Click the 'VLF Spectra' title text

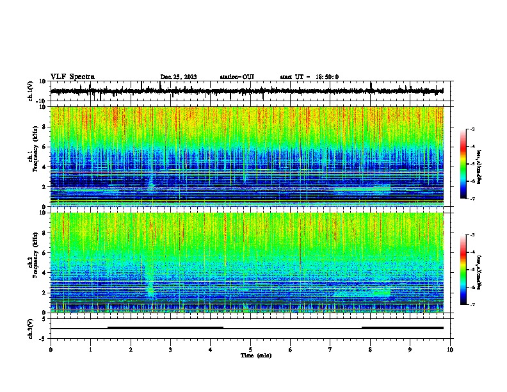[x=72, y=77]
